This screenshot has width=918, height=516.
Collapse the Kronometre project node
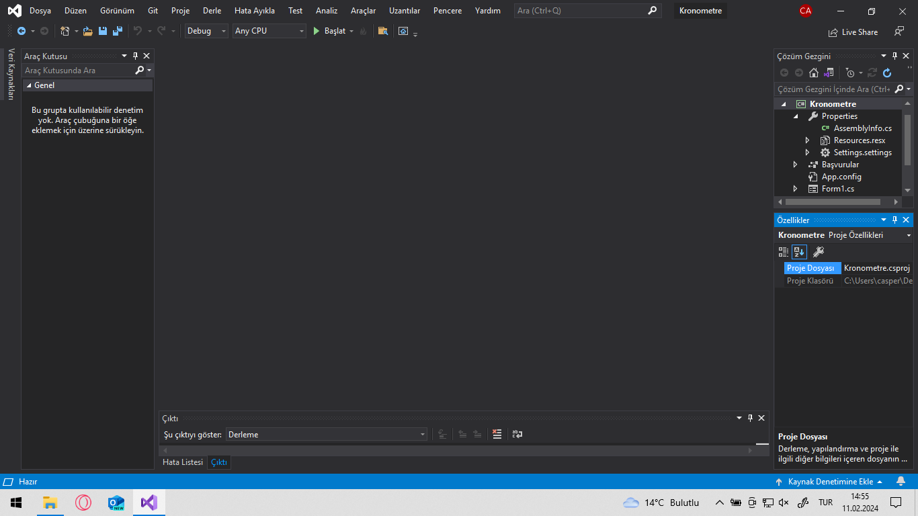pos(784,104)
